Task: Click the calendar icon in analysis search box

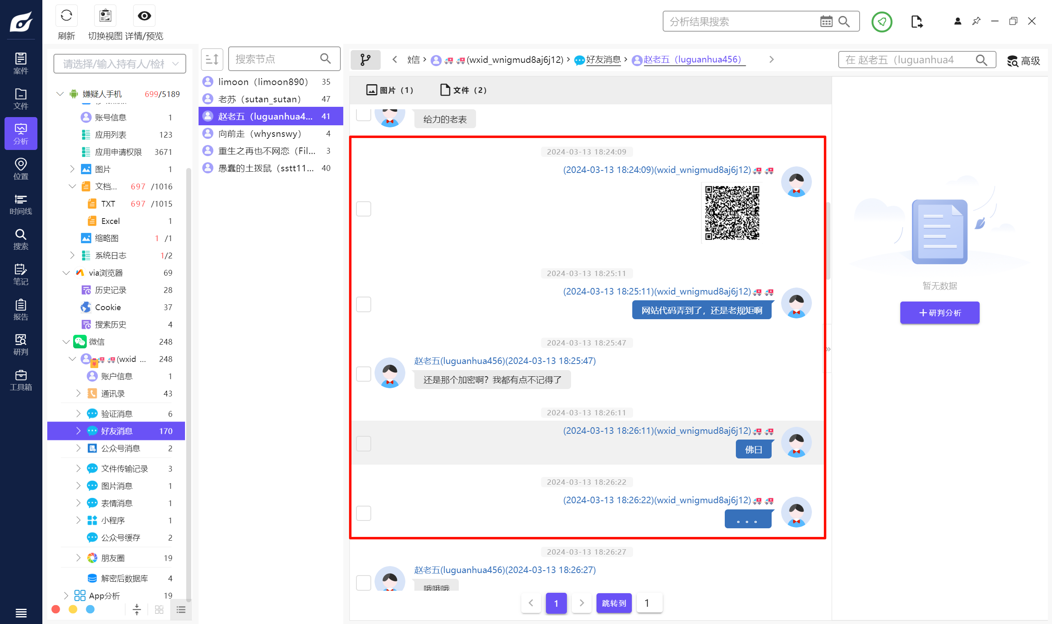Action: click(826, 21)
